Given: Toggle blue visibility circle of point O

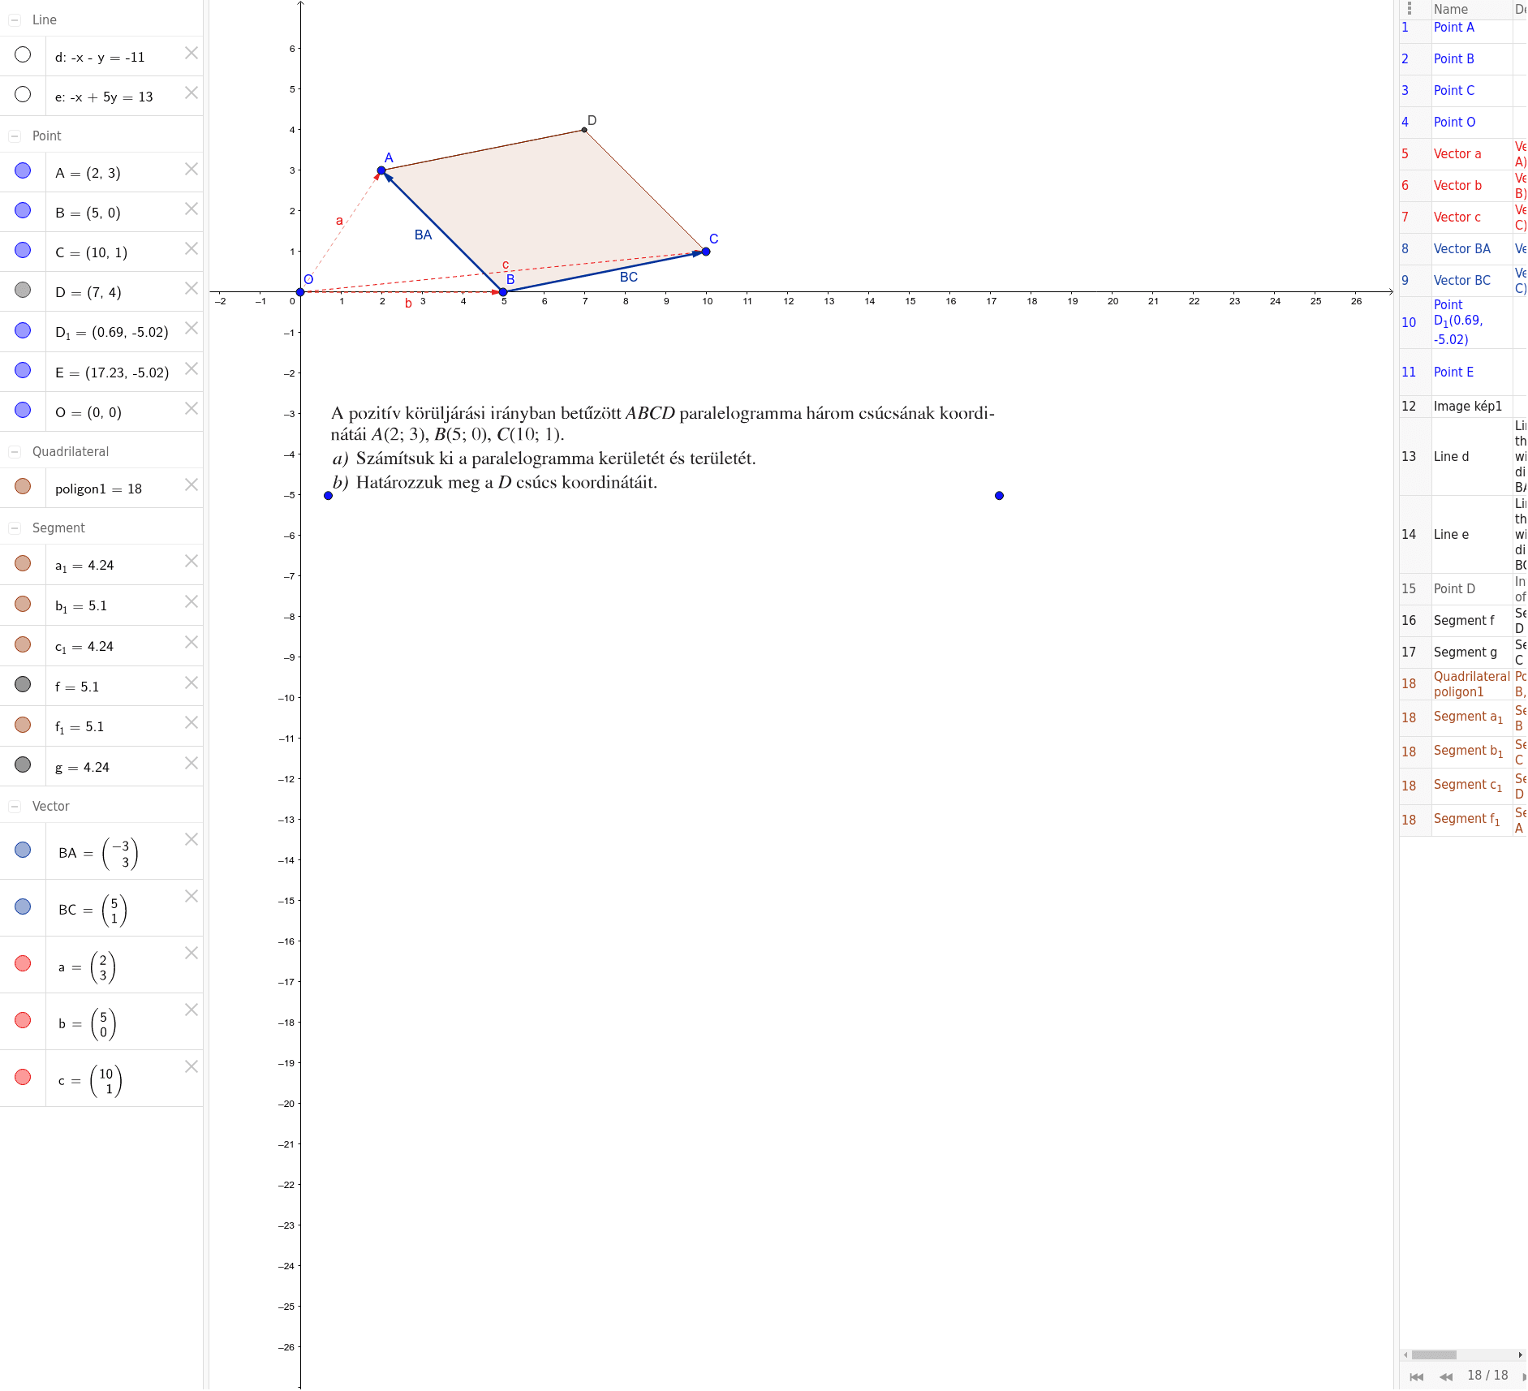Looking at the screenshot, I should coord(23,410).
